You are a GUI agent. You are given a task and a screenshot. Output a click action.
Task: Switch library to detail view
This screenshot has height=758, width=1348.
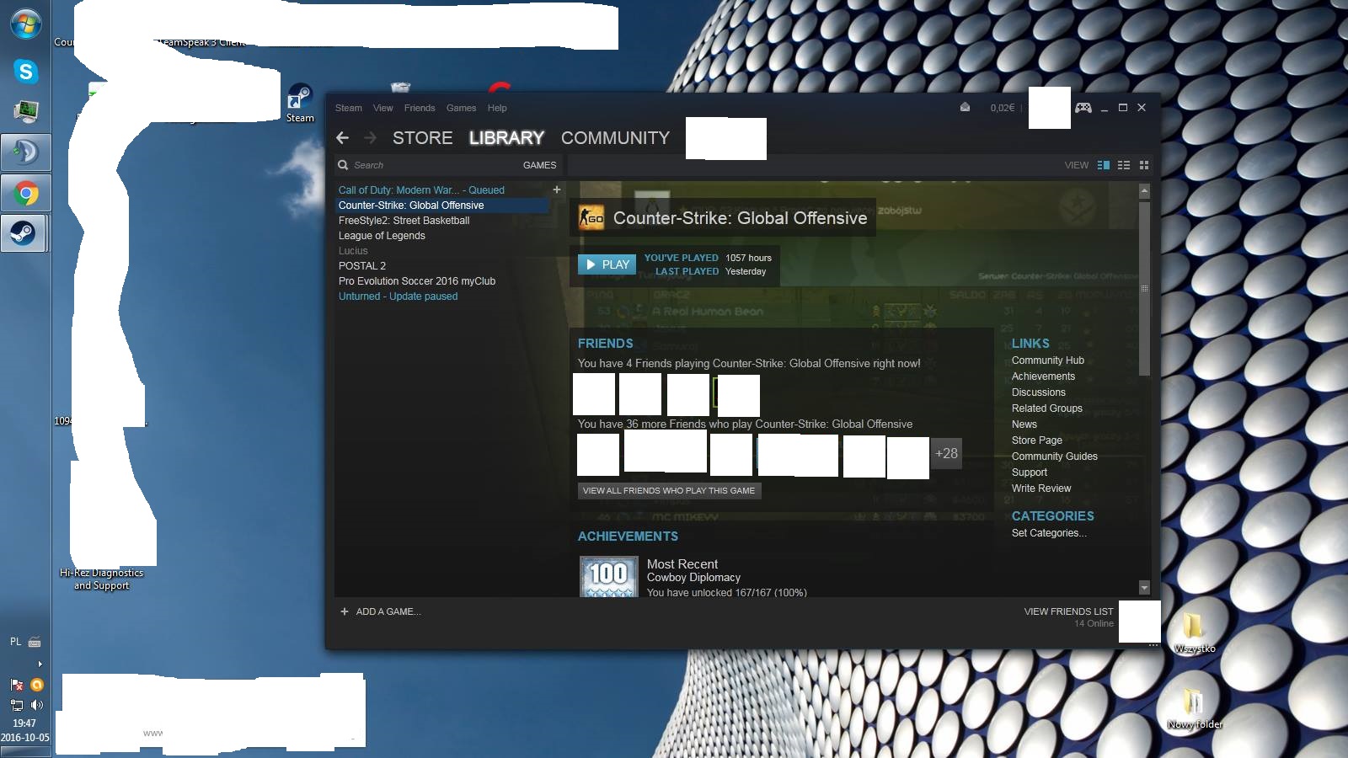click(1104, 165)
